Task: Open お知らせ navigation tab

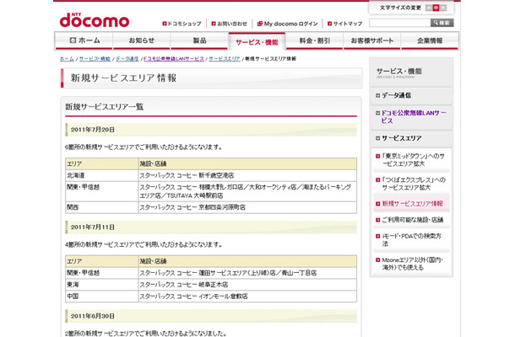Action: pos(142,40)
